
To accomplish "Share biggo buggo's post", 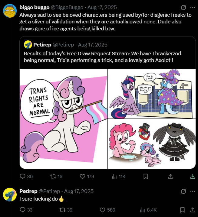I will 170,176.
